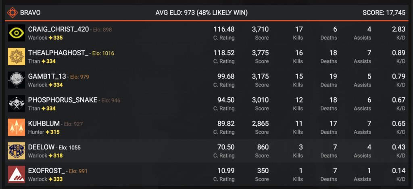Select the GAMB1T_13 player name
This screenshot has width=413, height=189.
pos(47,76)
